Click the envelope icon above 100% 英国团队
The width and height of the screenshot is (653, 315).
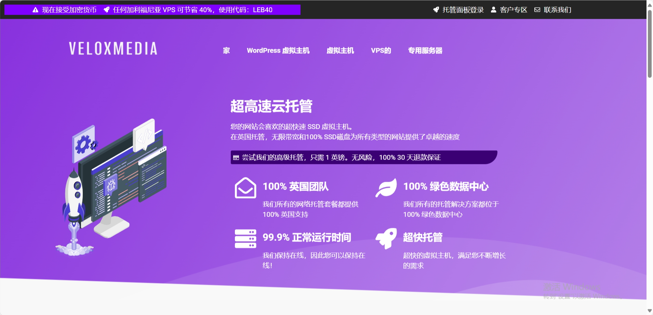(245, 187)
